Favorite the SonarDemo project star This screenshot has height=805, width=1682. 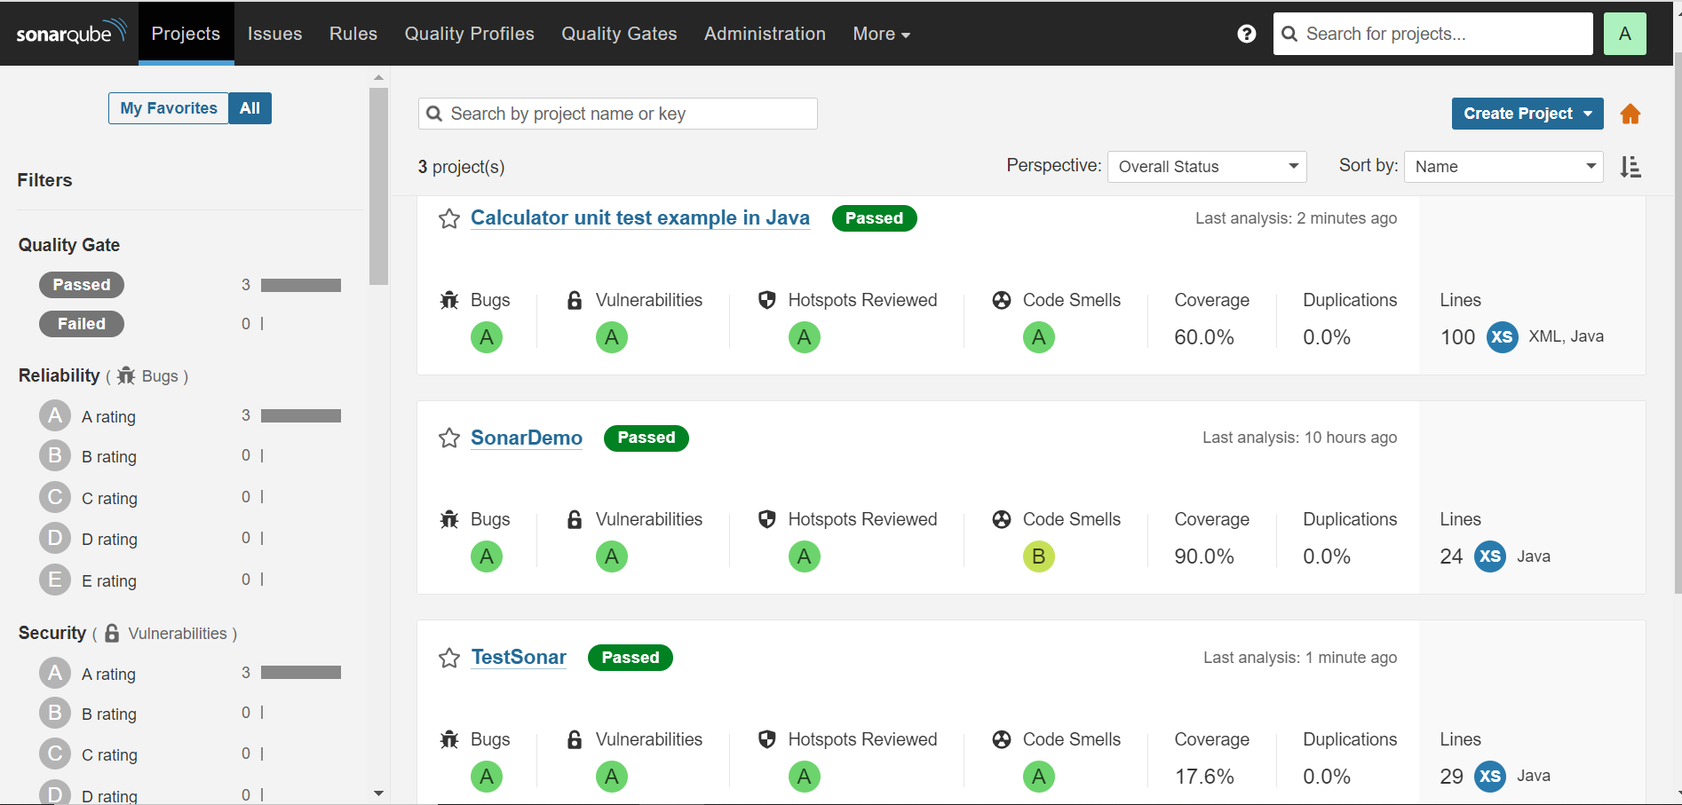pos(449,438)
